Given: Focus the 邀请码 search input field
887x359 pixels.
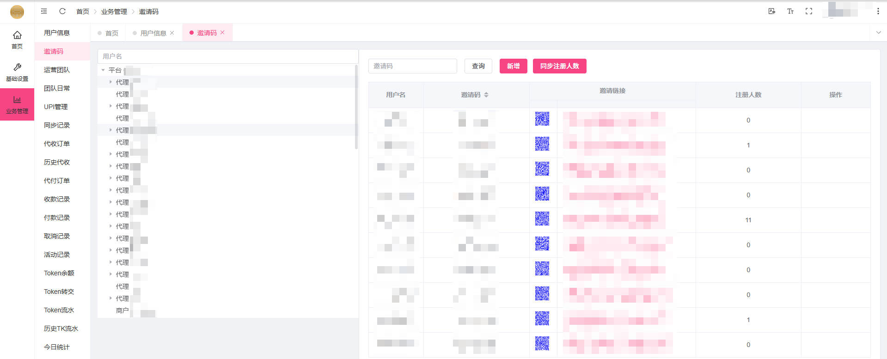Looking at the screenshot, I should tap(412, 66).
